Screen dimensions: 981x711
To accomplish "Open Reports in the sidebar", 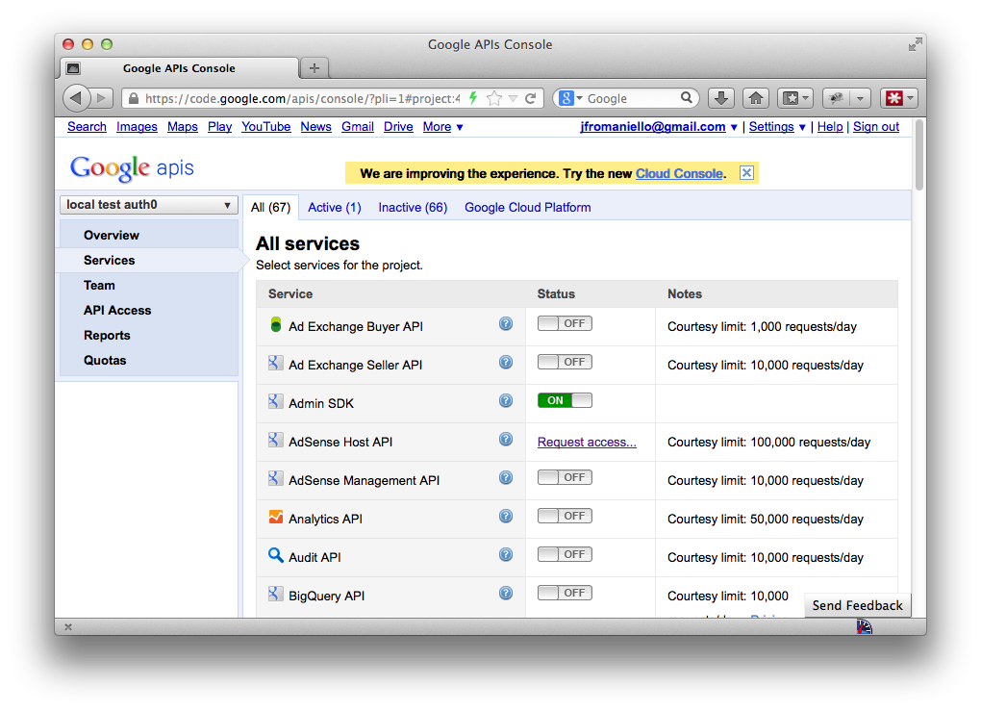I will (x=107, y=336).
